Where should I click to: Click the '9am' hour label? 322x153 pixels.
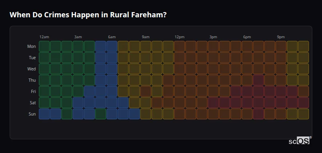coord(146,37)
